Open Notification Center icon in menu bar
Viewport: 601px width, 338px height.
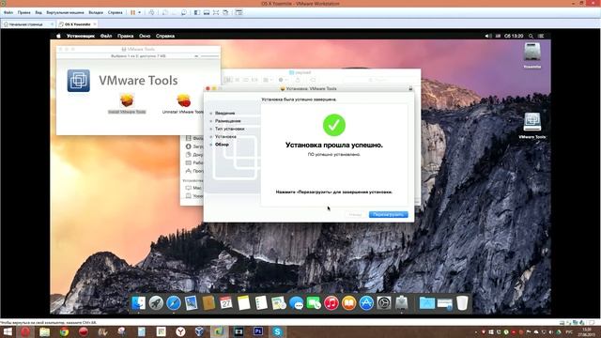[x=541, y=36]
